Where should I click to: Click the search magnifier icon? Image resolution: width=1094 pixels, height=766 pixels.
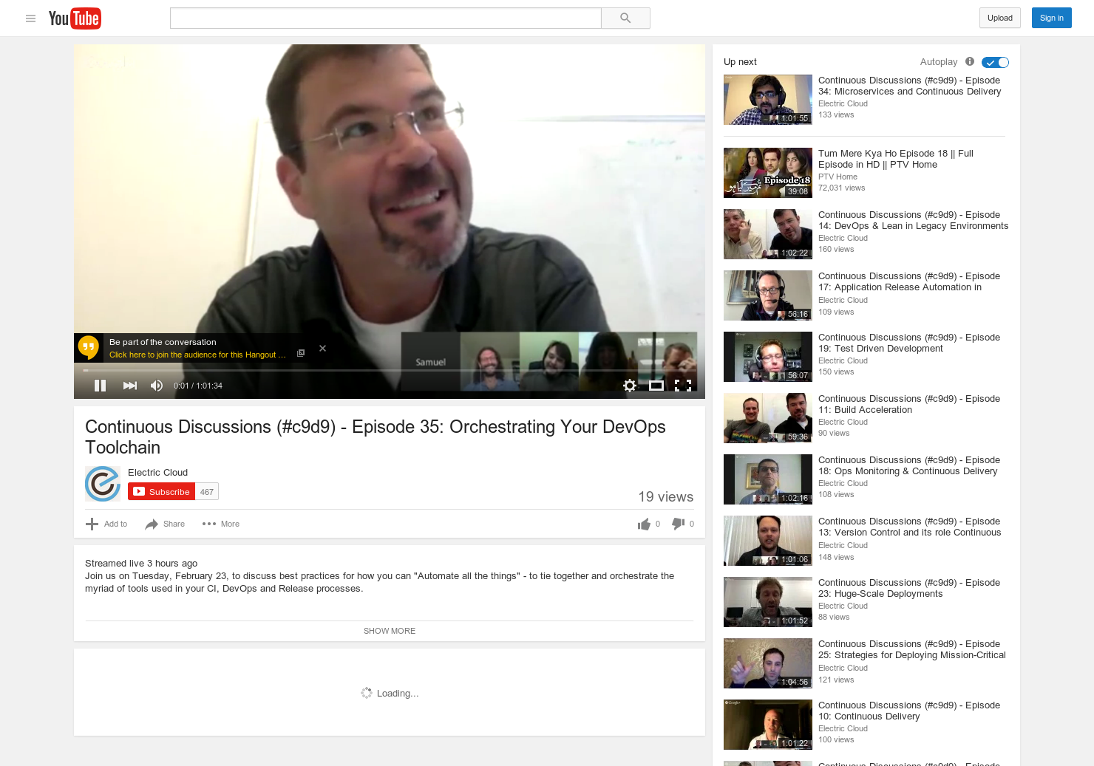point(625,18)
